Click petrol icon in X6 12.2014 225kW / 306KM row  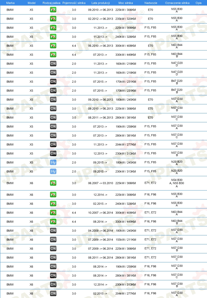(x=53, y=195)
